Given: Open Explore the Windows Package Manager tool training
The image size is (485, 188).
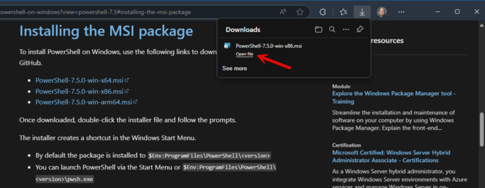Looking at the screenshot, I should point(394,98).
